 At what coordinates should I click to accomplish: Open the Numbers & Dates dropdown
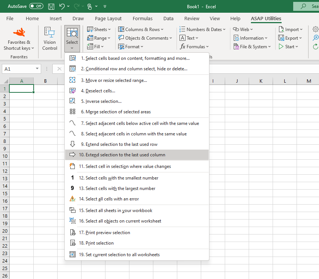[202, 29]
